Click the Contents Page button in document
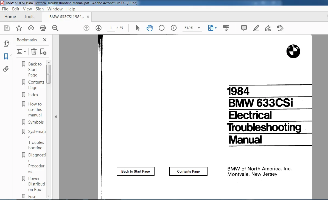The width and height of the screenshot is (328, 200). [x=188, y=171]
